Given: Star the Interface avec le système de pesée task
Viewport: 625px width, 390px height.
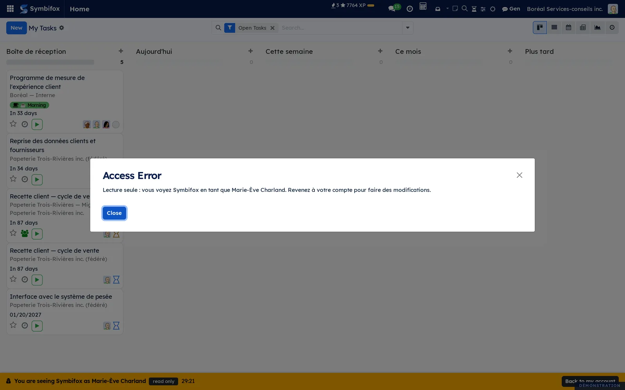Looking at the screenshot, I should coord(13,325).
